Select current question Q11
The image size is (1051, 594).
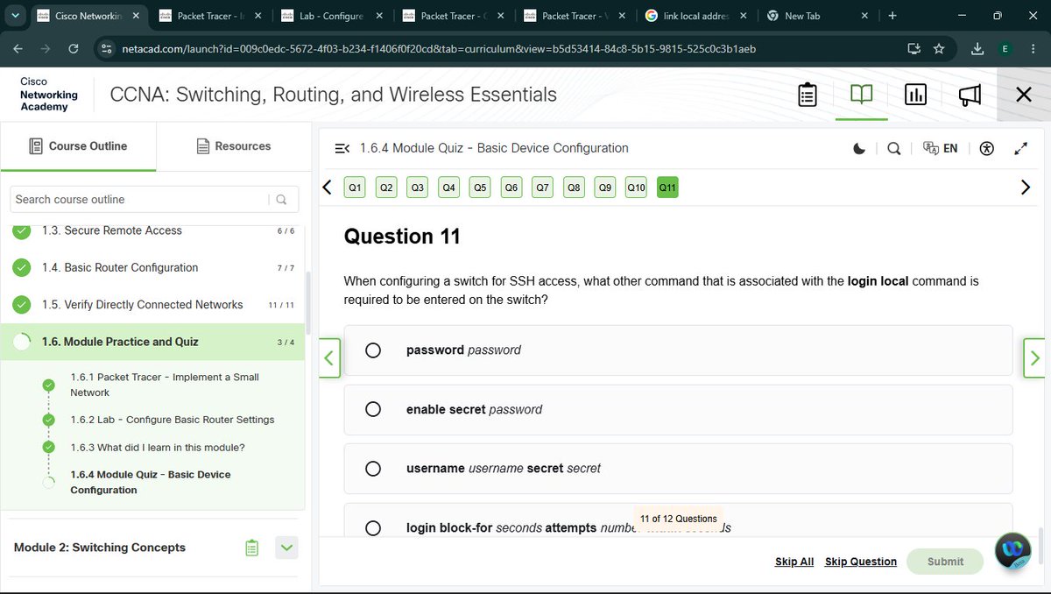[667, 187]
